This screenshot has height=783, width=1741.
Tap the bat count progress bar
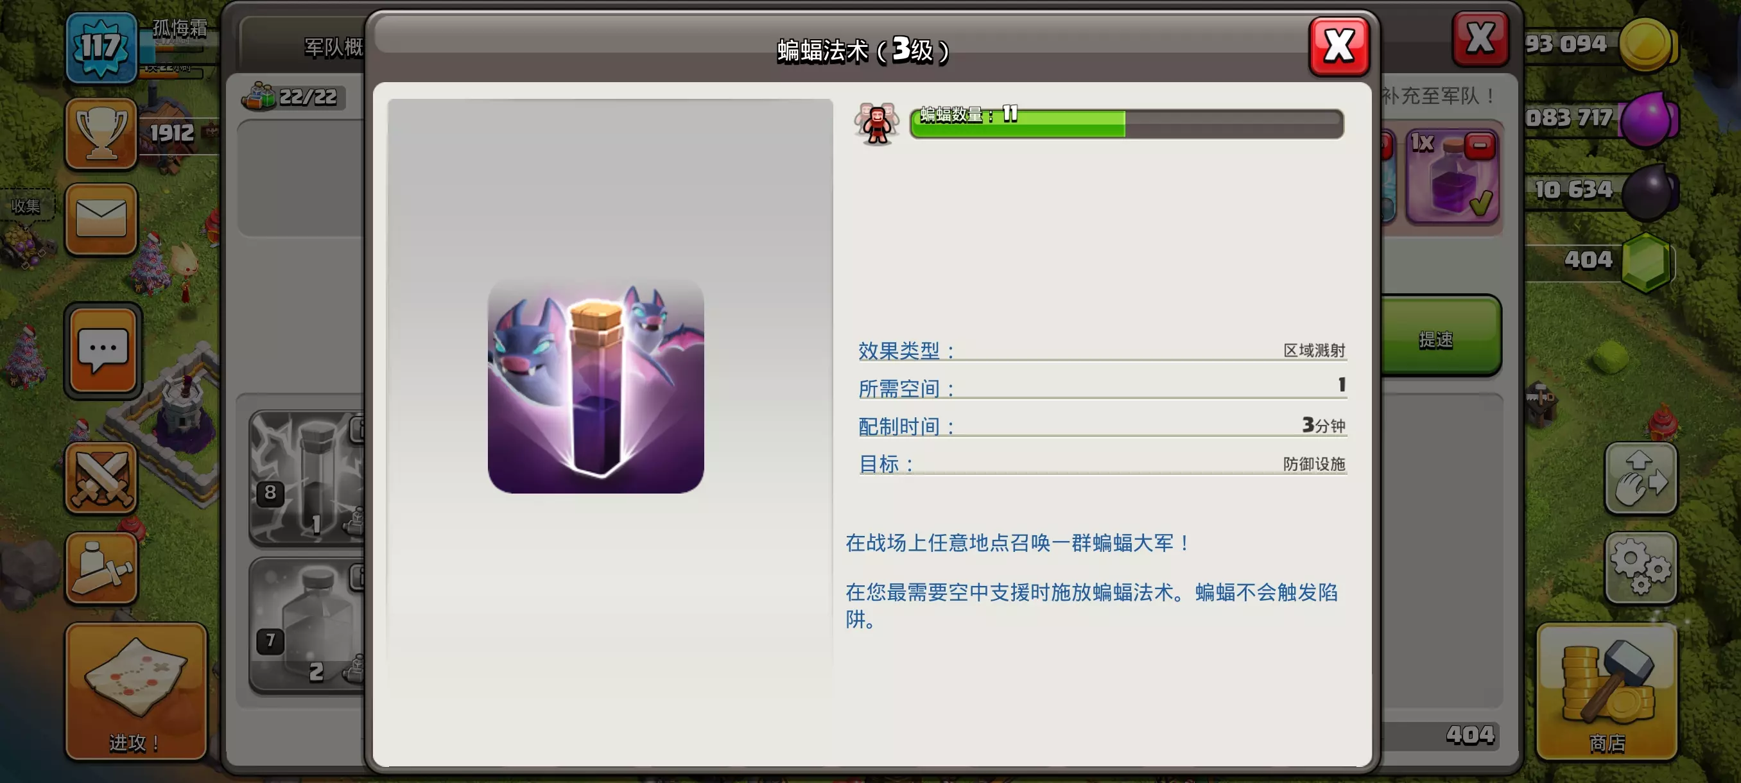(1127, 124)
